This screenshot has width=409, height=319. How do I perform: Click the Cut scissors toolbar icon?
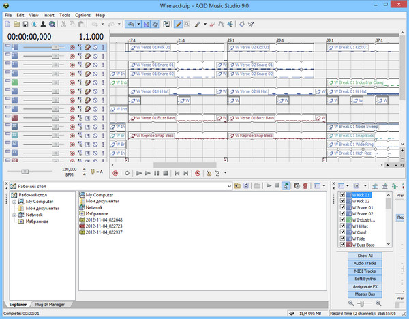tap(63, 24)
